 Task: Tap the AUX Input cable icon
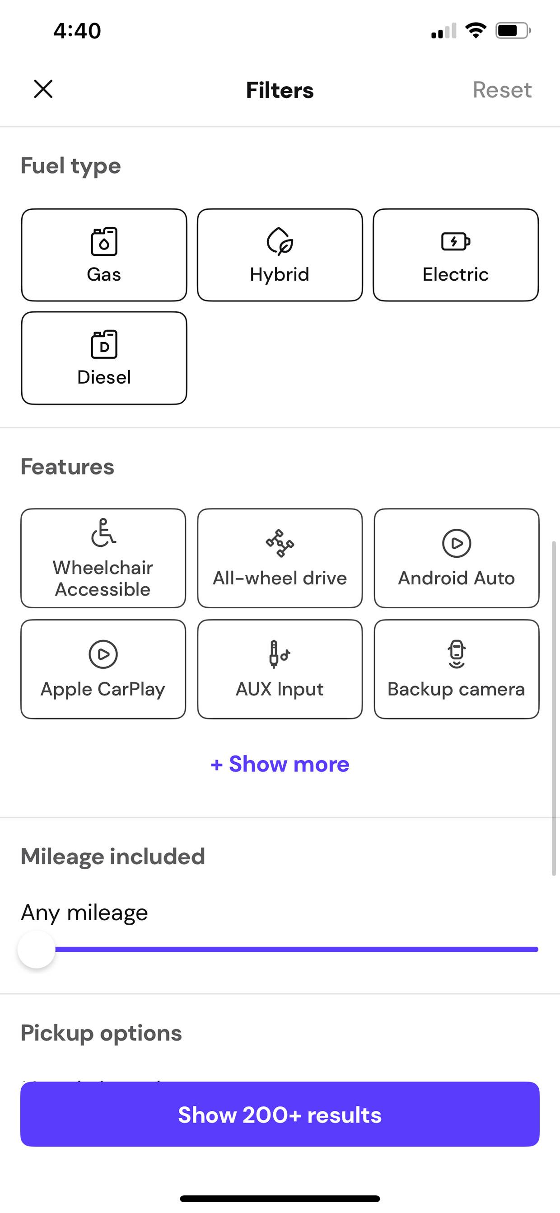pyautogui.click(x=280, y=654)
